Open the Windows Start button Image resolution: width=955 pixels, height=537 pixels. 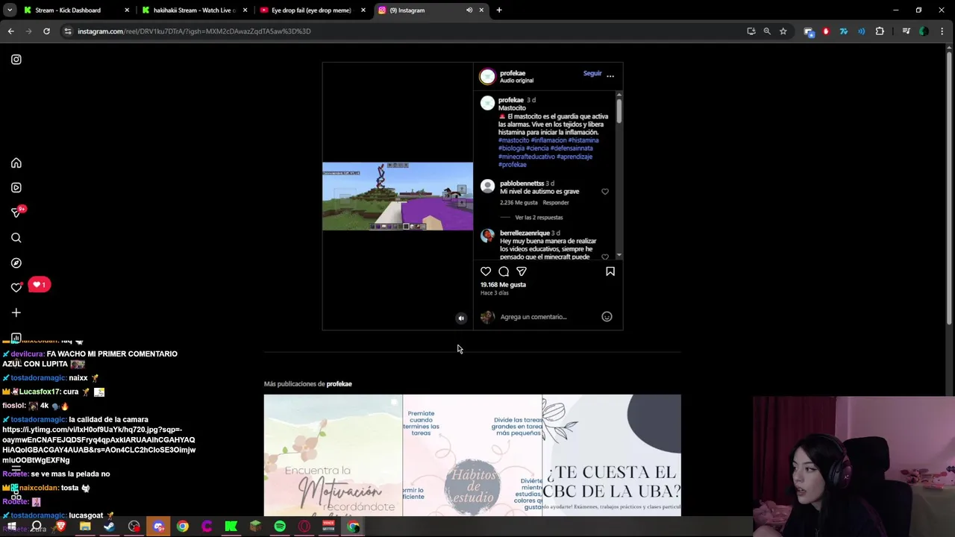coord(12,527)
